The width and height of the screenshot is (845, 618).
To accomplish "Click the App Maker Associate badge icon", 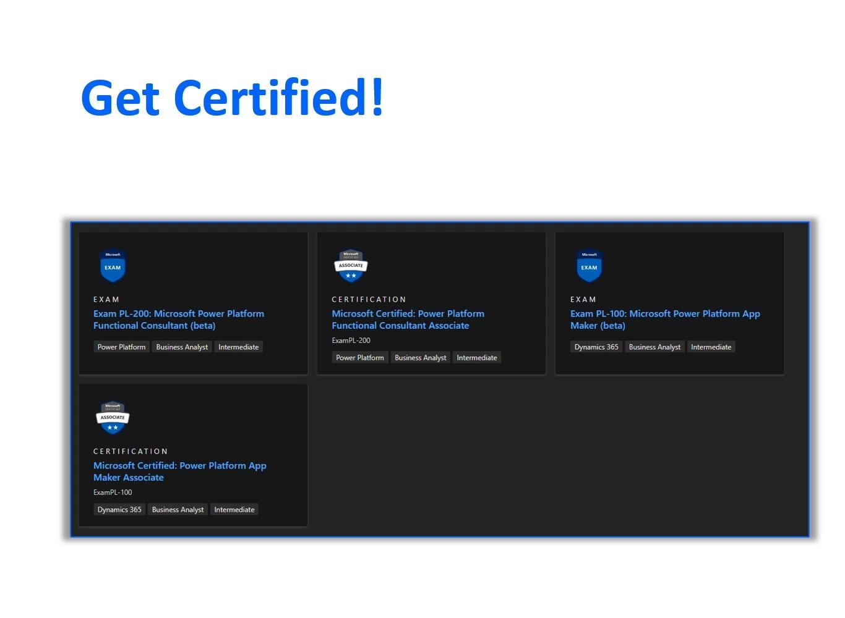I will [x=113, y=417].
